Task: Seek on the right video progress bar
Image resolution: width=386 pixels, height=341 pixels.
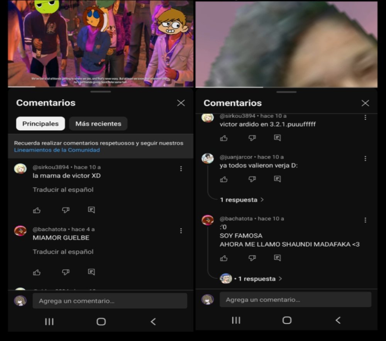Action: tap(286, 87)
